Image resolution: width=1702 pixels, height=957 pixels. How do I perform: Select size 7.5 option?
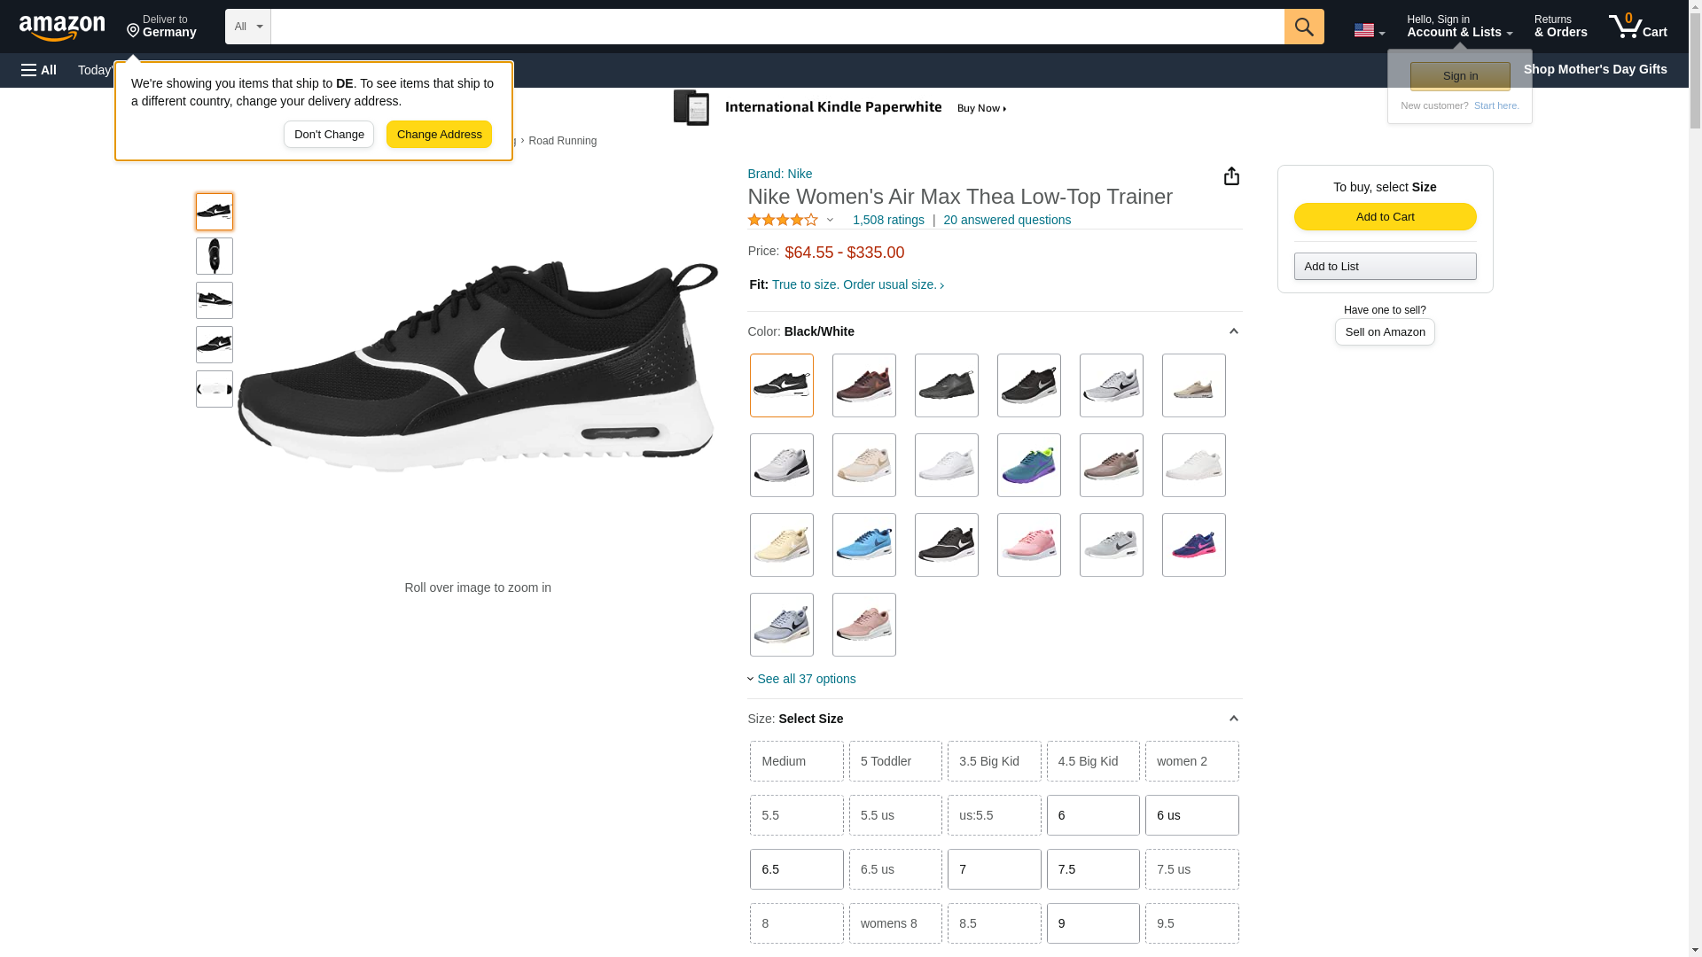pyautogui.click(x=1092, y=869)
